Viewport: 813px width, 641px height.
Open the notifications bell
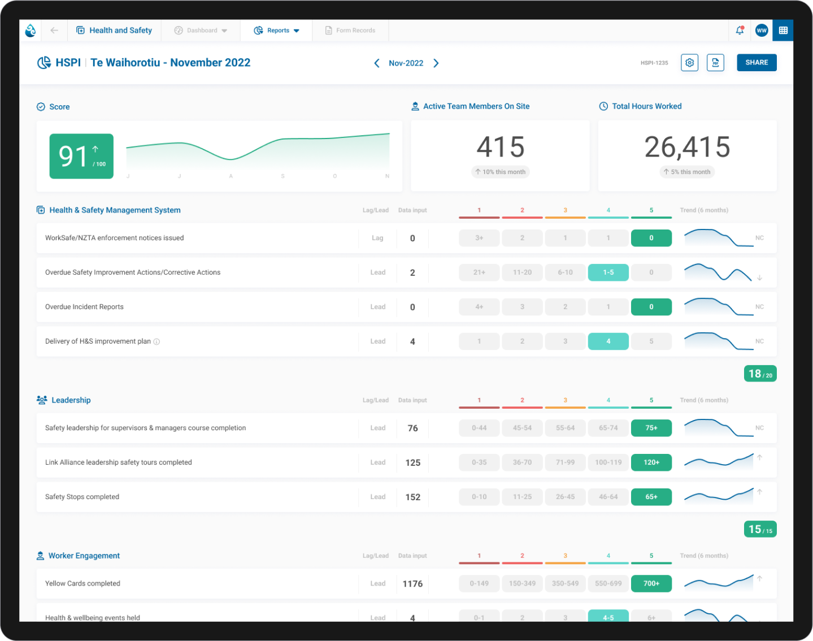click(x=739, y=30)
